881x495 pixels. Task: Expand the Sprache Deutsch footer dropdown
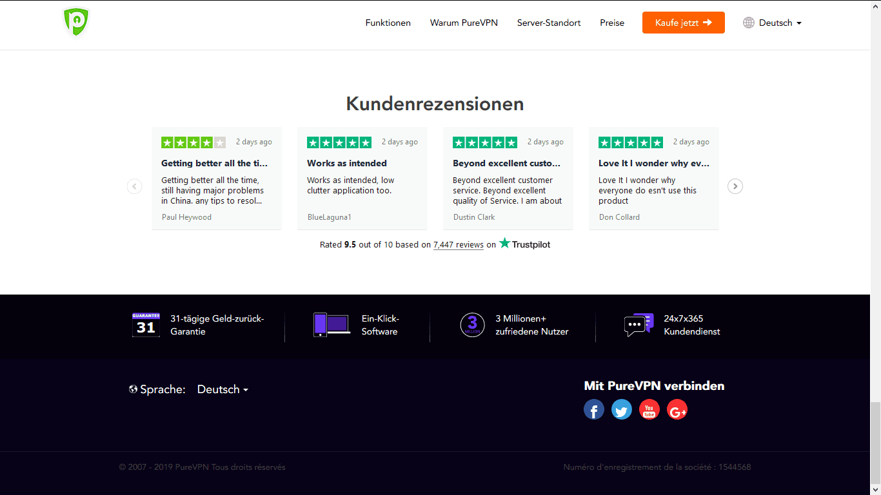pos(223,389)
